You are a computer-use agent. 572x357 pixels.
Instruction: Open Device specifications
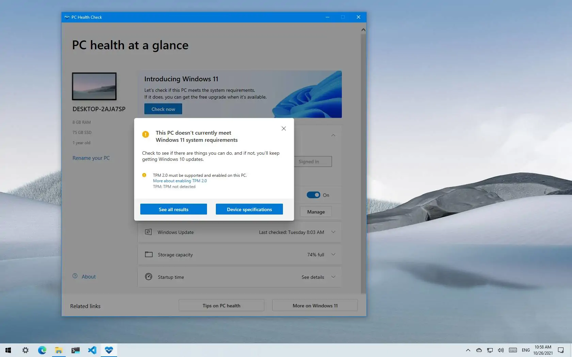click(x=249, y=209)
